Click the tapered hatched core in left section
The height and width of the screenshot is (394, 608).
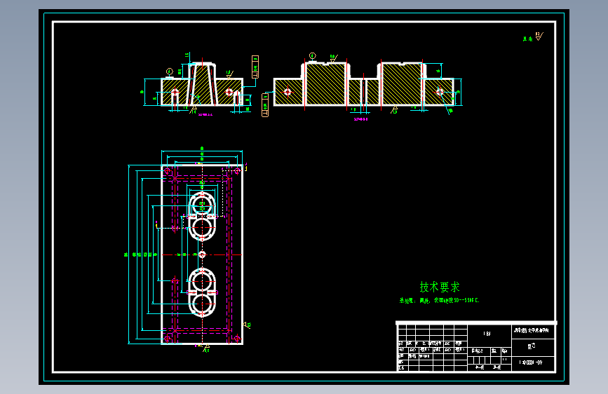202,85
